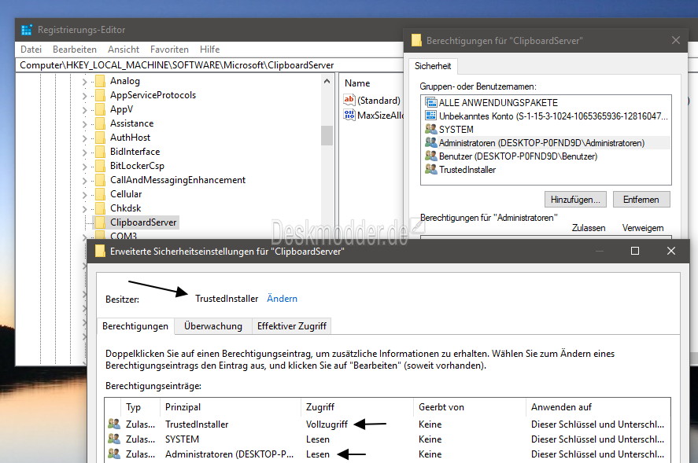Click the Administratoren group icon in user list
This screenshot has width=698, height=463.
click(x=431, y=143)
